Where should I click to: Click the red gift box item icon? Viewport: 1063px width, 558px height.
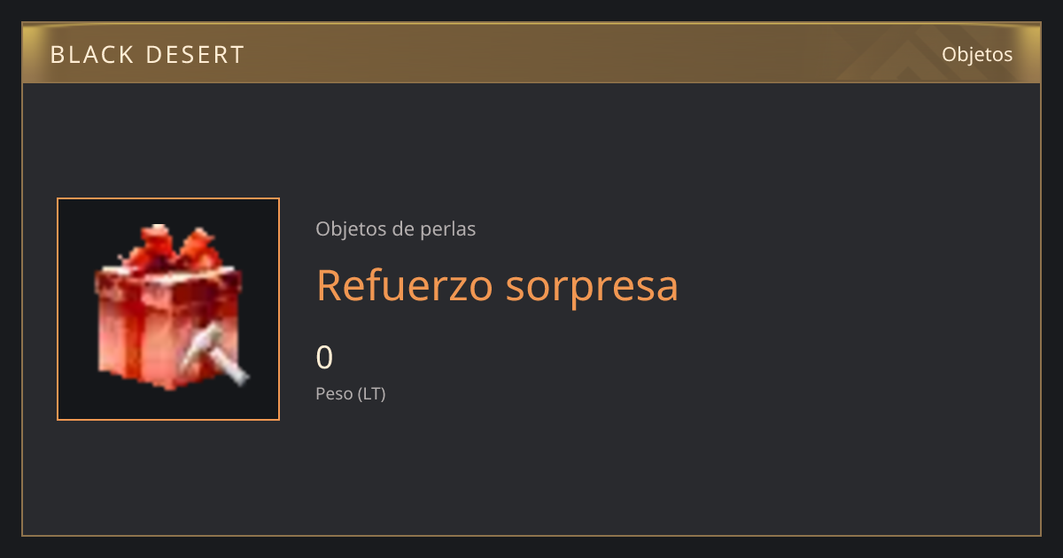tap(168, 308)
